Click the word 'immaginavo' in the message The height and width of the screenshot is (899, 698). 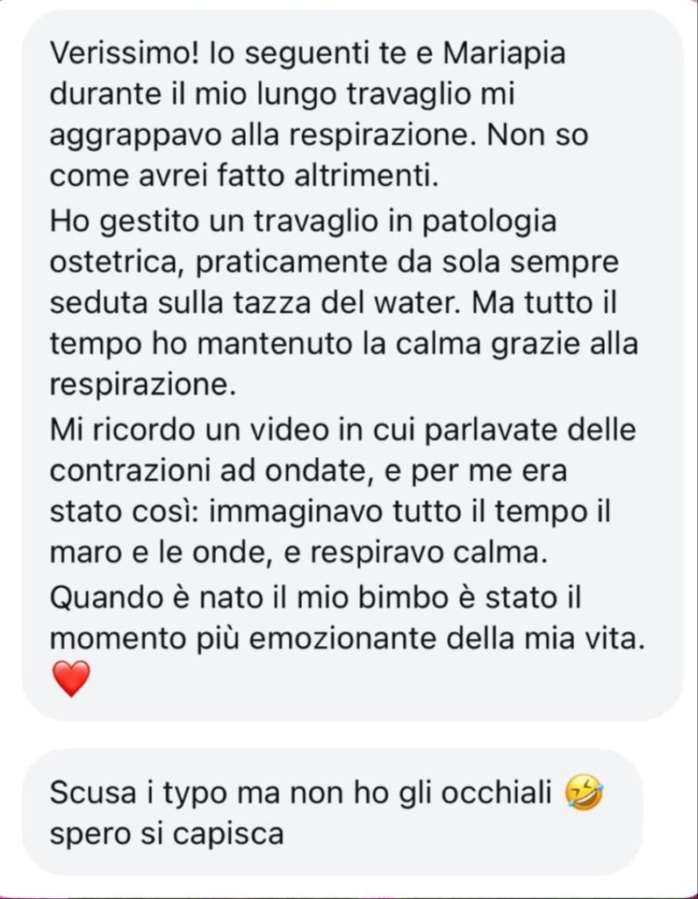pyautogui.click(x=296, y=512)
